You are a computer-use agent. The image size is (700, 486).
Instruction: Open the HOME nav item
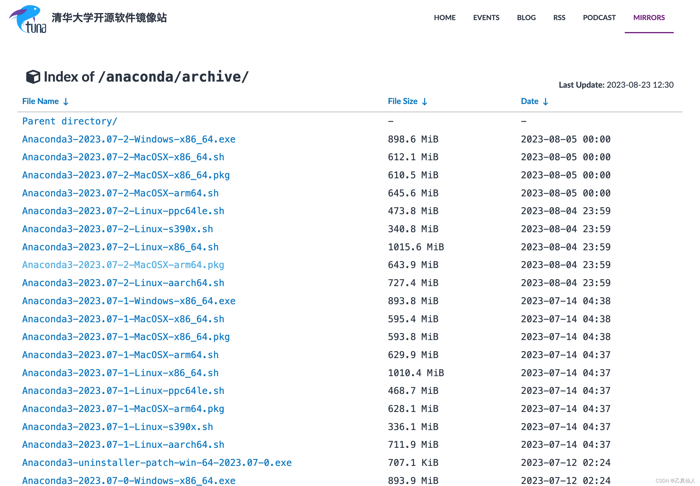click(x=444, y=18)
